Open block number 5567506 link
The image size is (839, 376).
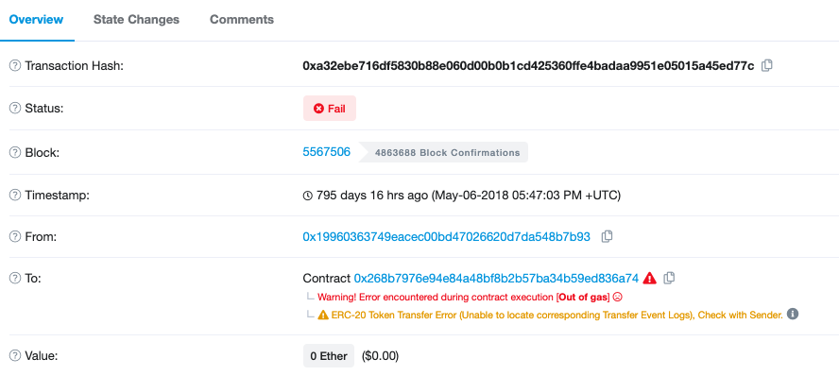coord(326,152)
